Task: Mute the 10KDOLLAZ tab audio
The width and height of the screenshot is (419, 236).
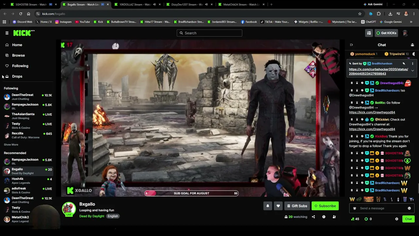Action: coord(154,5)
